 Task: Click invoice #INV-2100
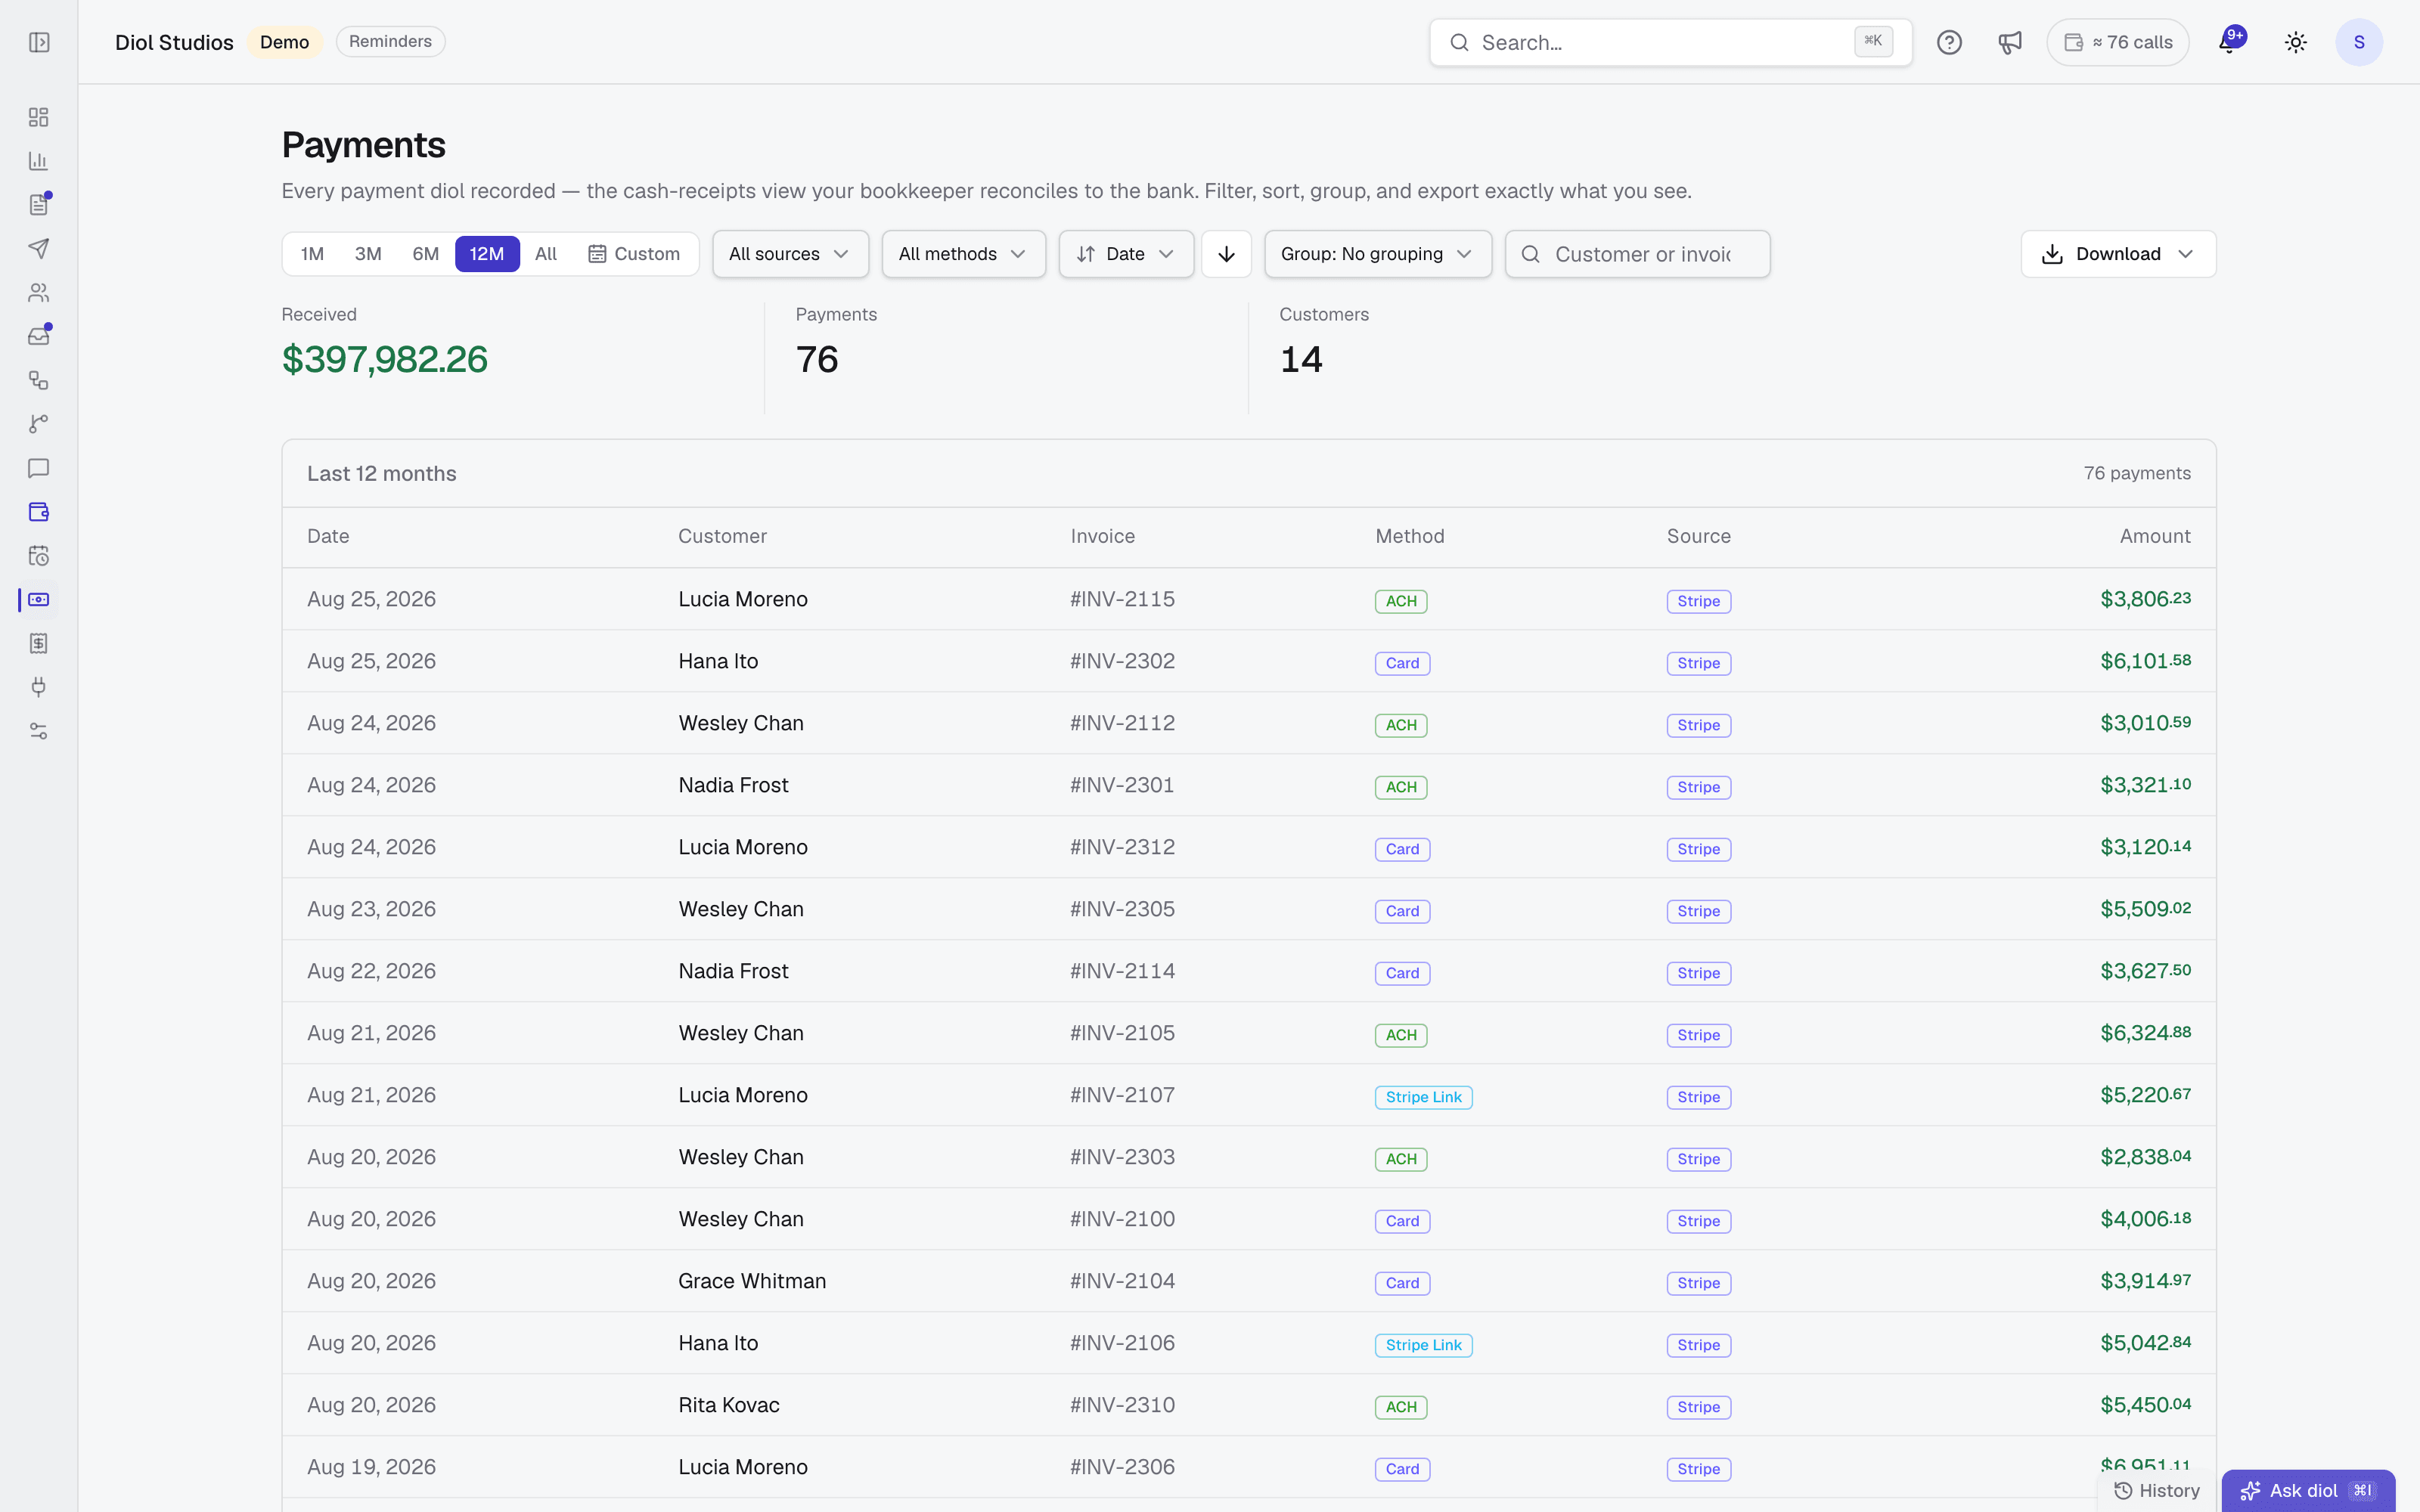[1122, 1219]
